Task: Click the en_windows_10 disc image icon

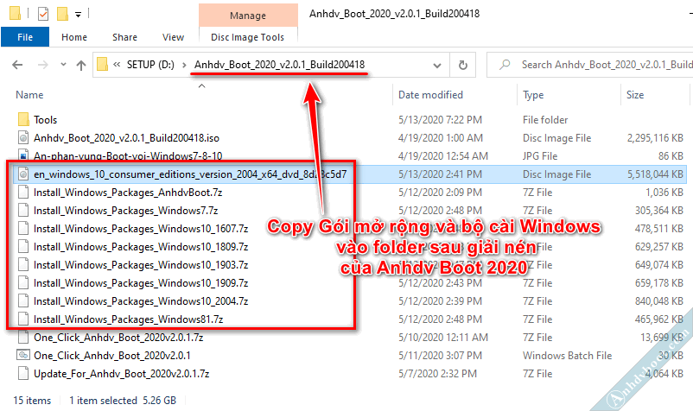Action: (23, 174)
